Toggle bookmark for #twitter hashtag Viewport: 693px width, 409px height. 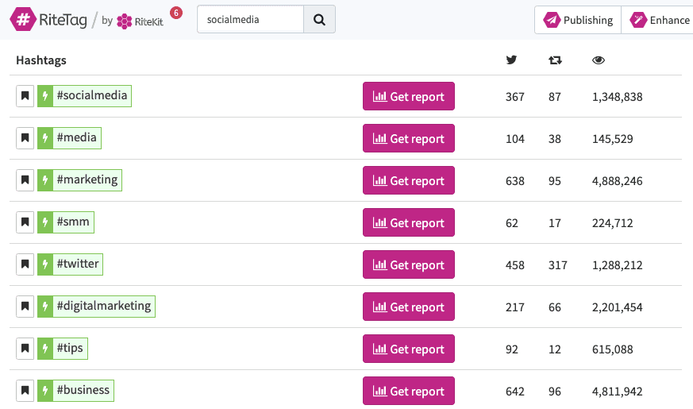[x=25, y=264]
